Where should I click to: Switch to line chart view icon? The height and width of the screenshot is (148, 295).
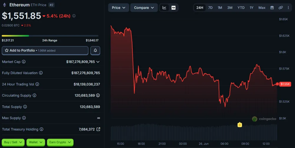pos(164,8)
